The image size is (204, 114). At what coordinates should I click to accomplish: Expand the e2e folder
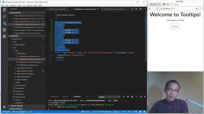click(15, 42)
